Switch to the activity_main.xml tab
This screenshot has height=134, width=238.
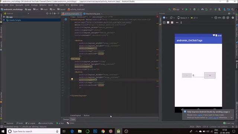point(72,14)
